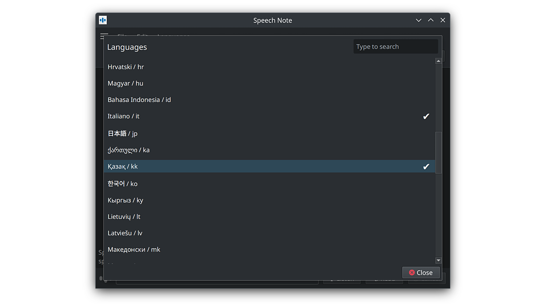Open the hamburger navigation menu
This screenshot has width=546, height=307.
click(104, 36)
